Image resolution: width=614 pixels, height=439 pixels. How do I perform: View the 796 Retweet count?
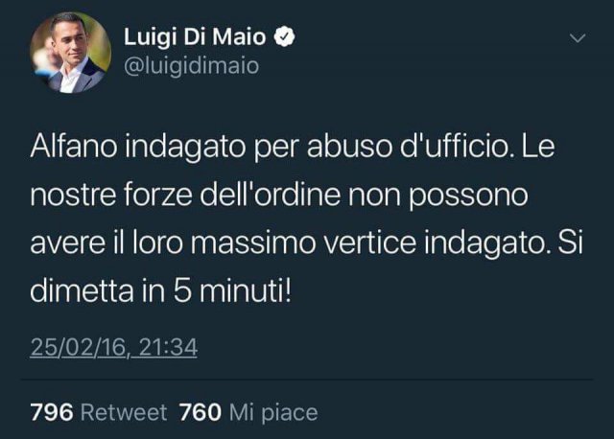99,412
